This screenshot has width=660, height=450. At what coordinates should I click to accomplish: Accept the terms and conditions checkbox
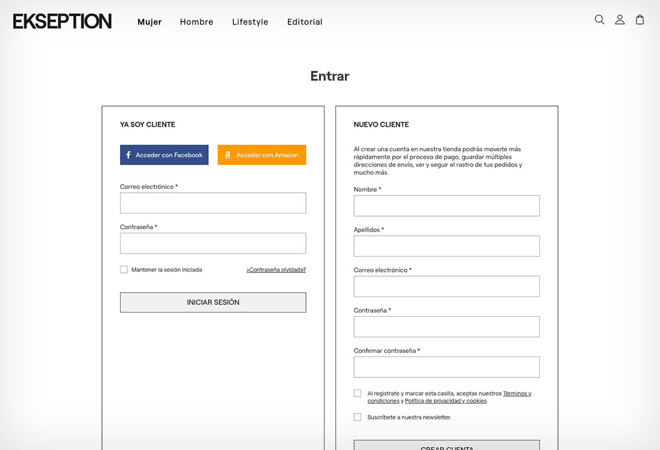358,394
